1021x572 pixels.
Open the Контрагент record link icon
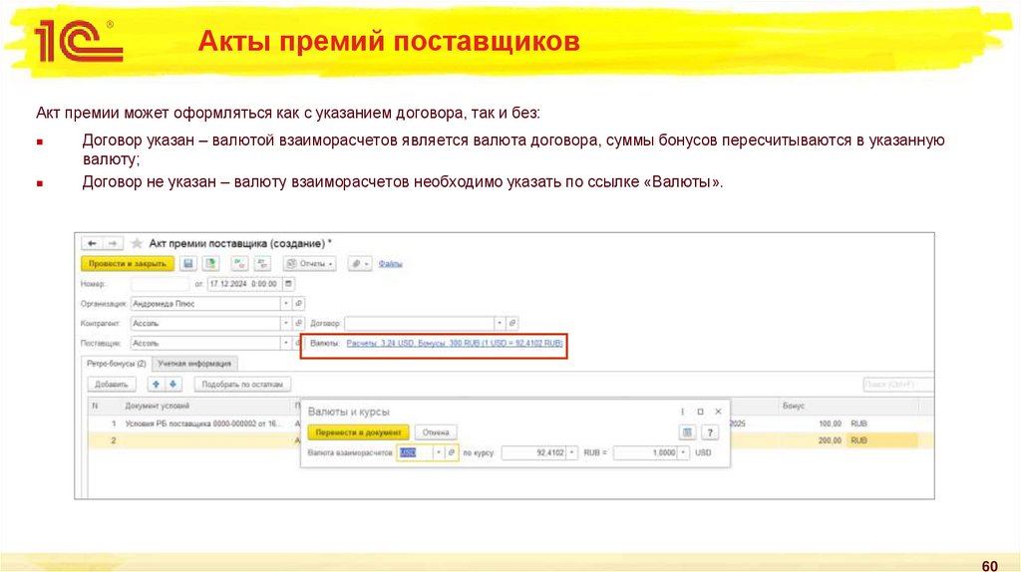[x=299, y=323]
